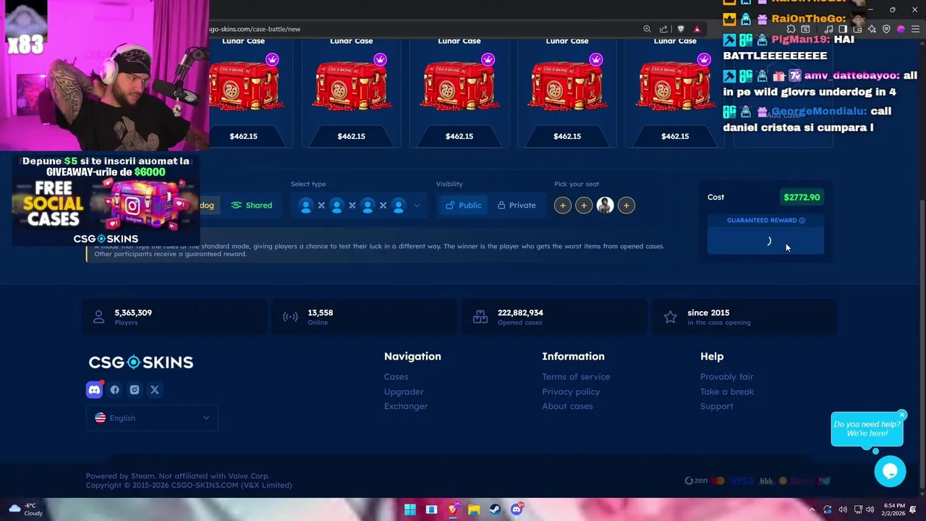Click the share page icon in the address bar
This screenshot has width=926, height=521.
tap(663, 29)
